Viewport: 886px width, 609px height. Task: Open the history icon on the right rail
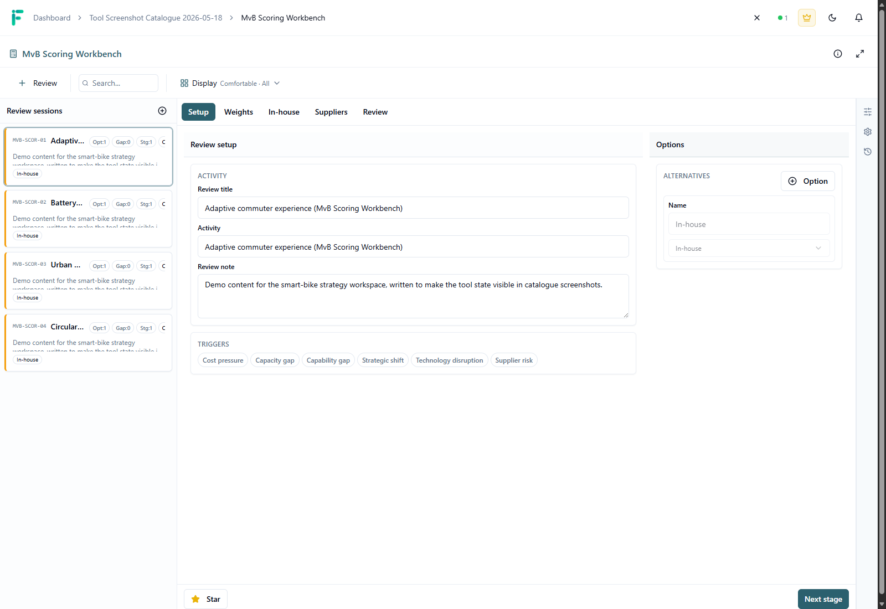pyautogui.click(x=868, y=152)
